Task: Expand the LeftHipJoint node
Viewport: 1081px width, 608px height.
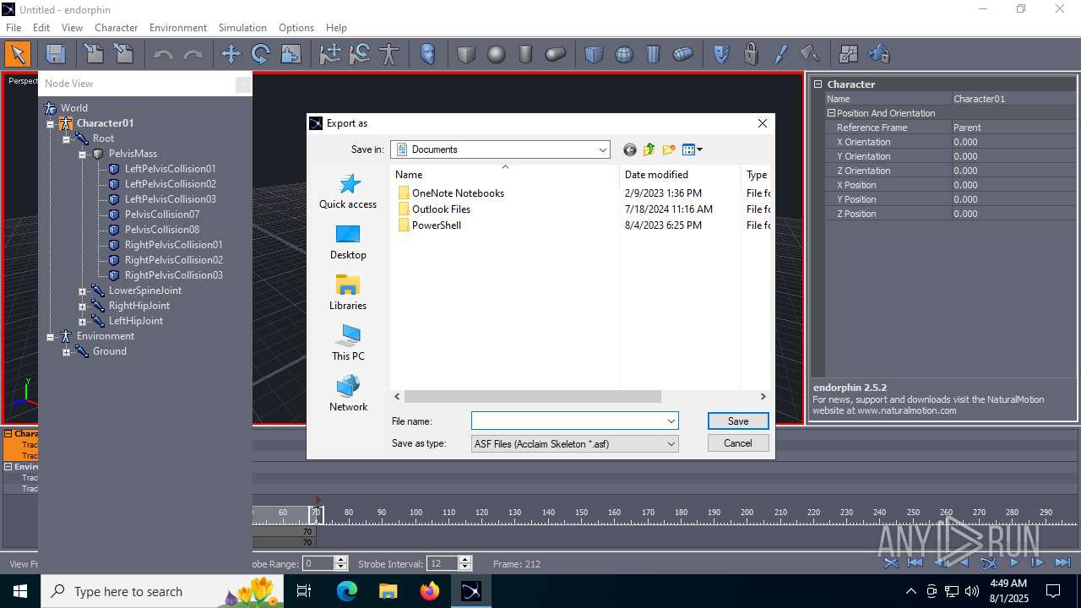Action: coord(82,322)
